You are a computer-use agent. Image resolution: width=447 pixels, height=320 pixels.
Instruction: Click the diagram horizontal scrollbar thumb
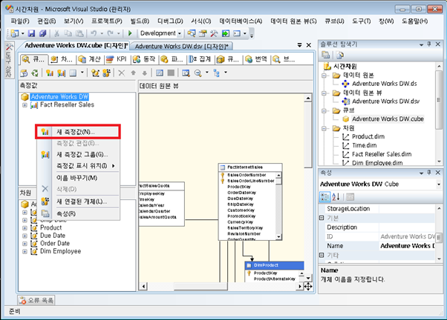pyautogui.click(x=200, y=286)
